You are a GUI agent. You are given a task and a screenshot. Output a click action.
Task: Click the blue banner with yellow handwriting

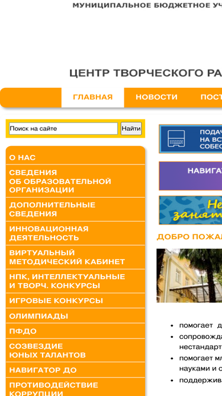click(191, 210)
